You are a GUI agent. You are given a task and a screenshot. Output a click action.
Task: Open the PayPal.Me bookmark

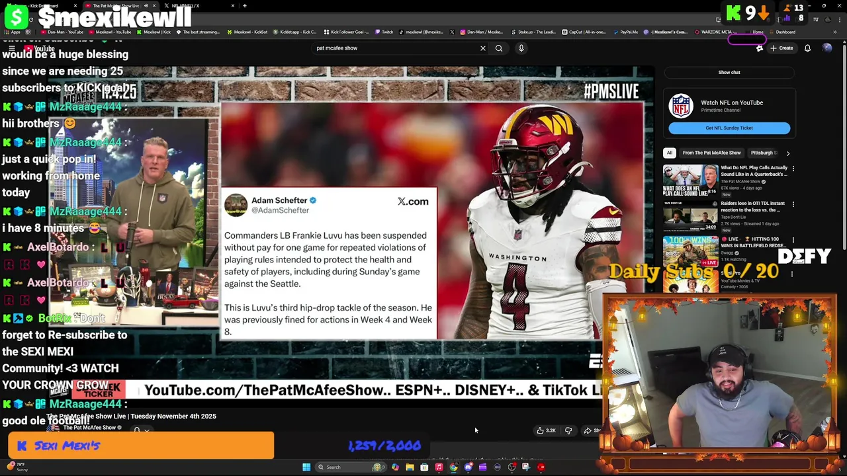click(626, 32)
